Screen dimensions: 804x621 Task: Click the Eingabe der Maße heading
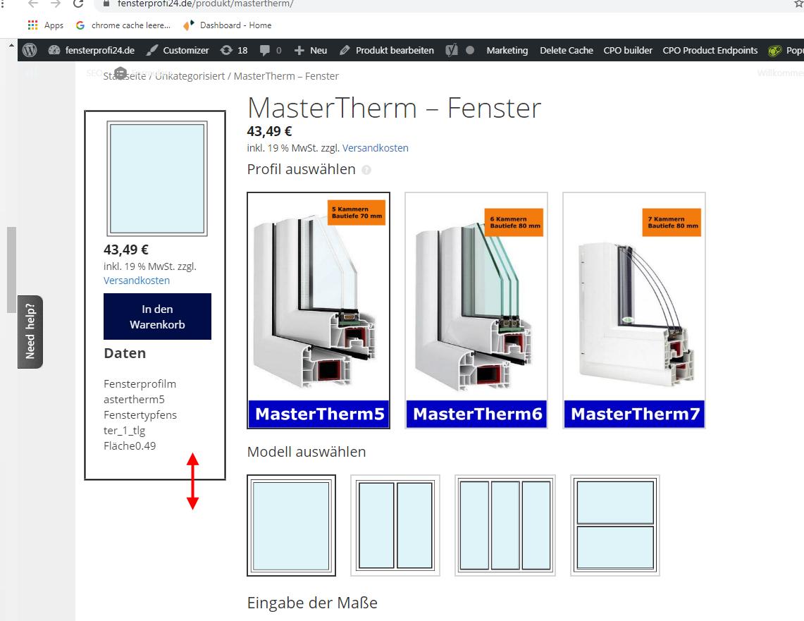coord(312,603)
